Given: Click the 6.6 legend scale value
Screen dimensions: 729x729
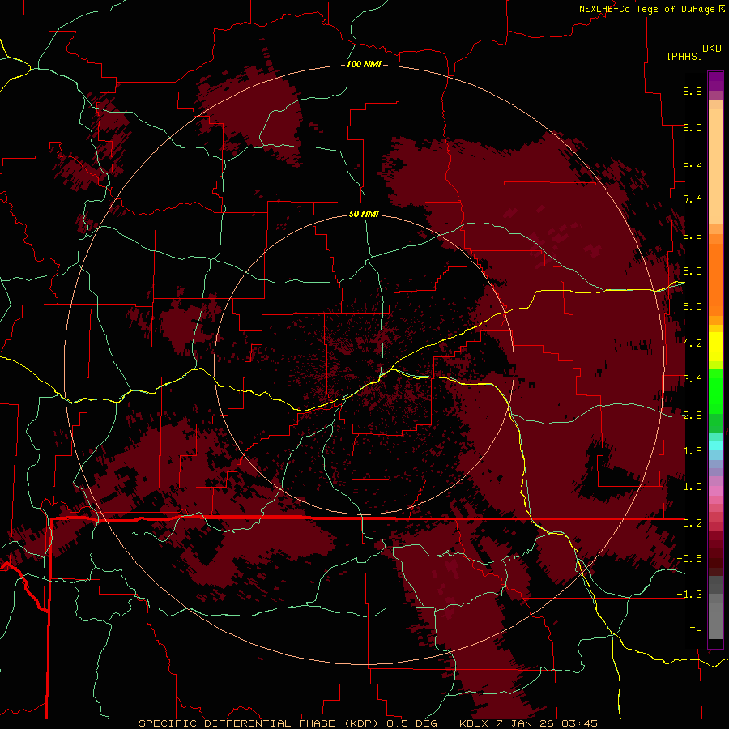Looking at the screenshot, I should click(693, 235).
